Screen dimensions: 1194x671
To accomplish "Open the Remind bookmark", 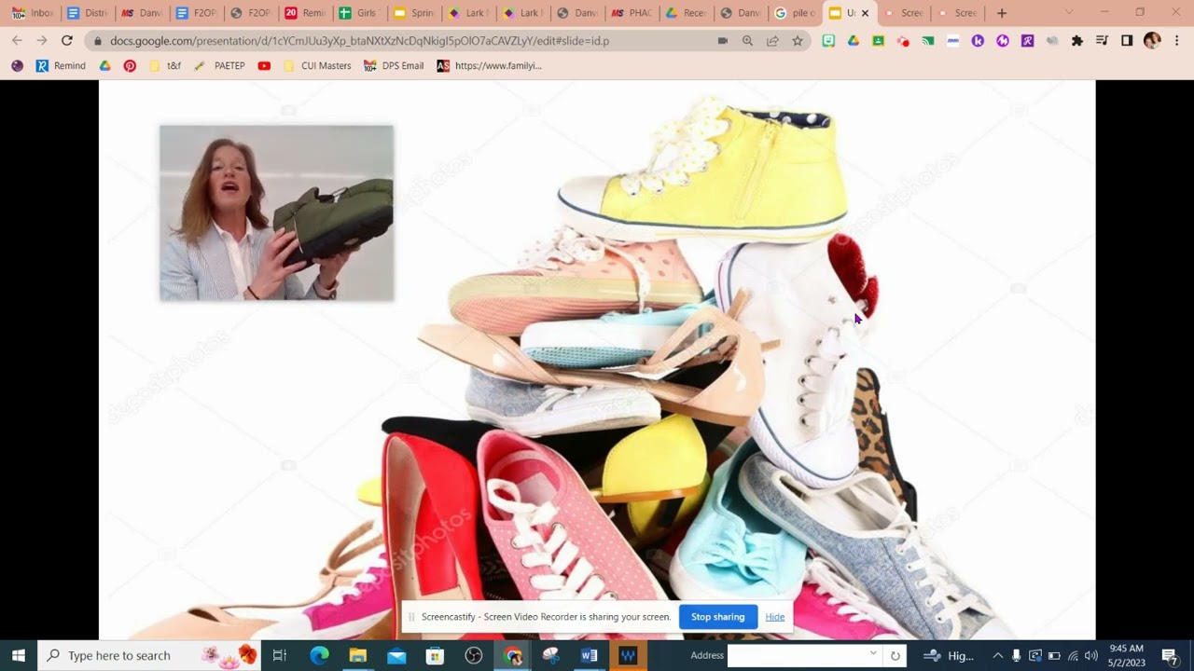I will coord(61,66).
